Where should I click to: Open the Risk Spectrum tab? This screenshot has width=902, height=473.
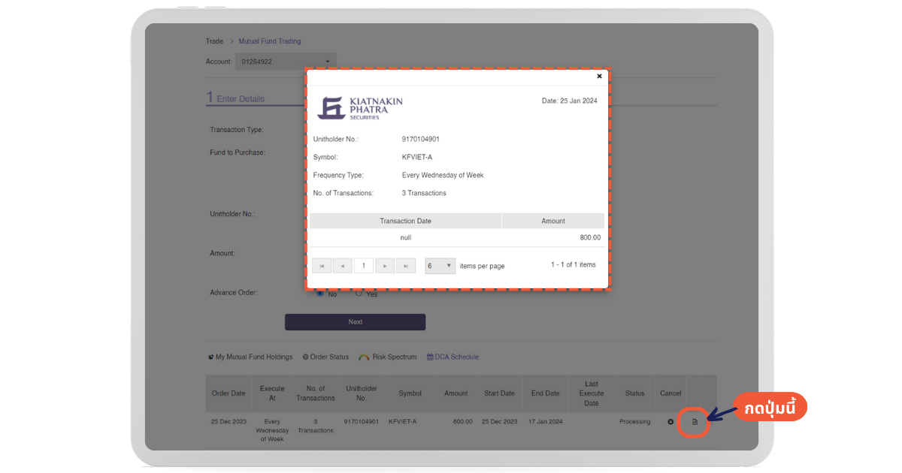pos(388,357)
